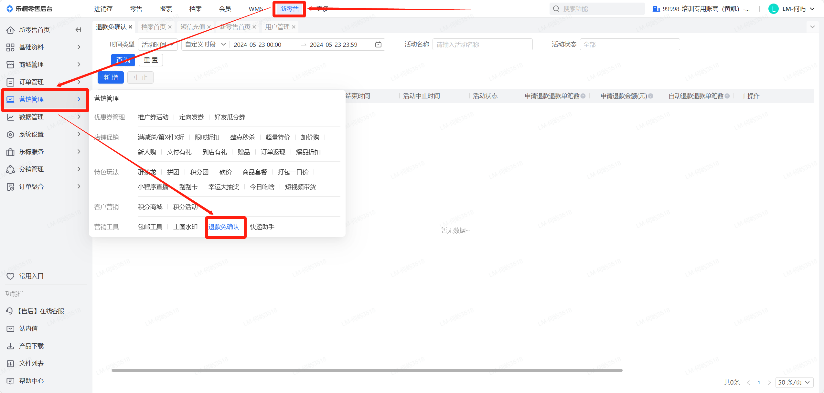Open 幸运大抽奖 link
The image size is (824, 393).
[224, 187]
